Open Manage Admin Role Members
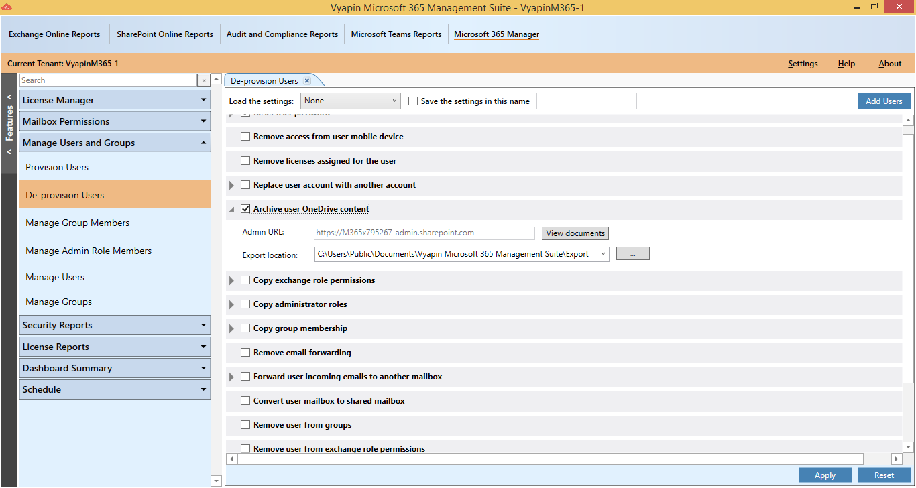Image resolution: width=916 pixels, height=488 pixels. [115, 251]
